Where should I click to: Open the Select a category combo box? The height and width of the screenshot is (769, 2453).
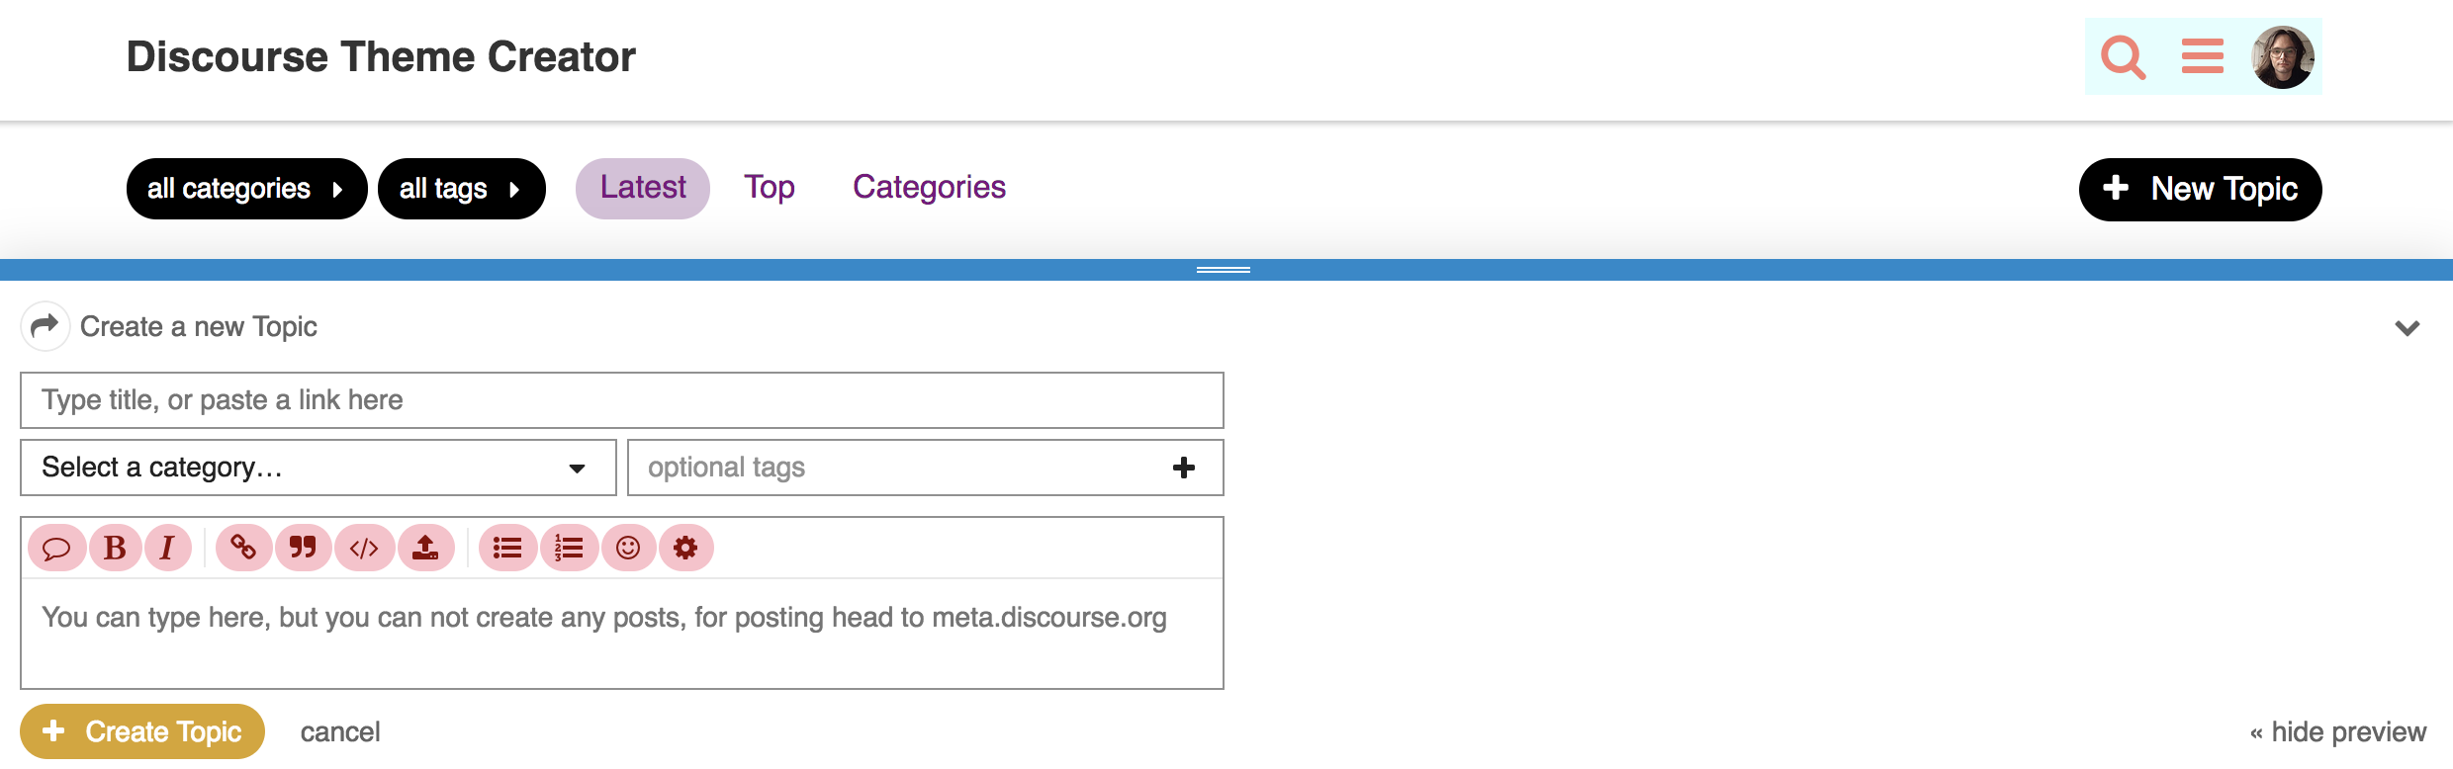(318, 468)
